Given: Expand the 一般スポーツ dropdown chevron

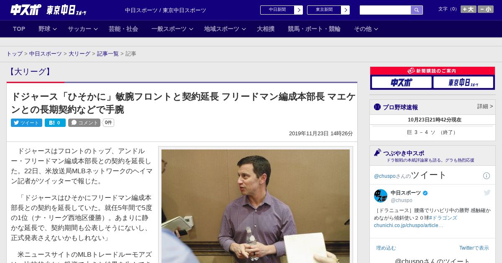Looking at the screenshot, I should click(191, 29).
